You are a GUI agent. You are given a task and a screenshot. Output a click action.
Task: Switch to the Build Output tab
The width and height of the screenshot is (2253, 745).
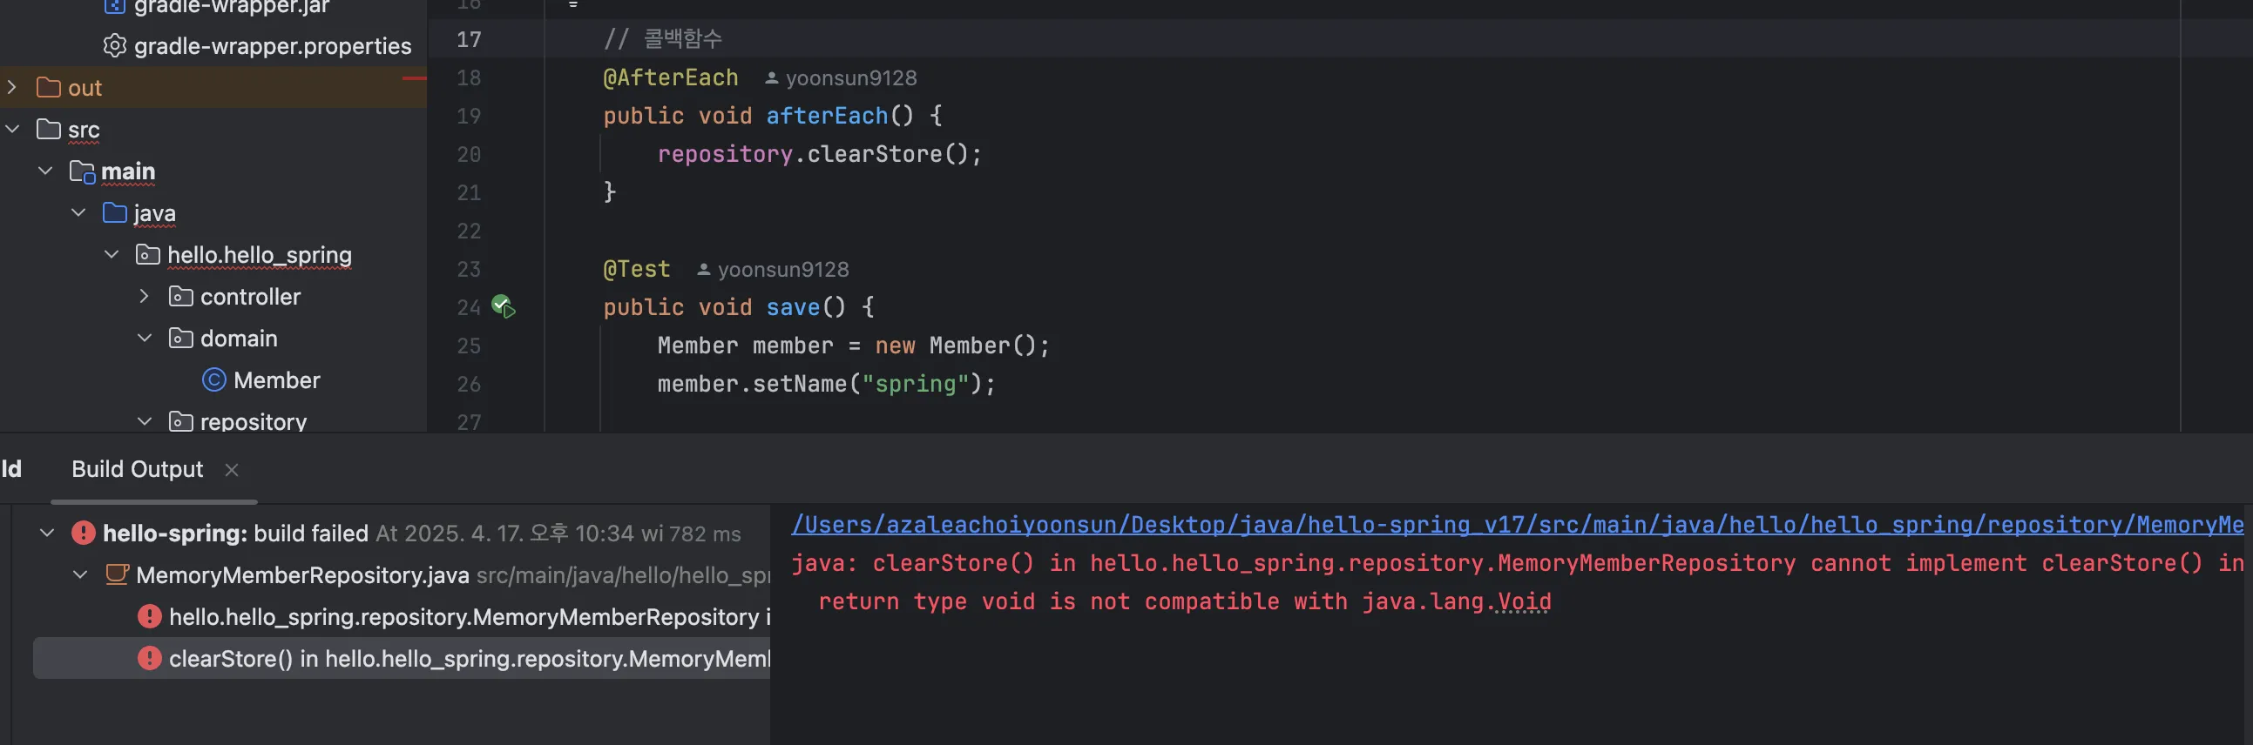[x=138, y=469]
